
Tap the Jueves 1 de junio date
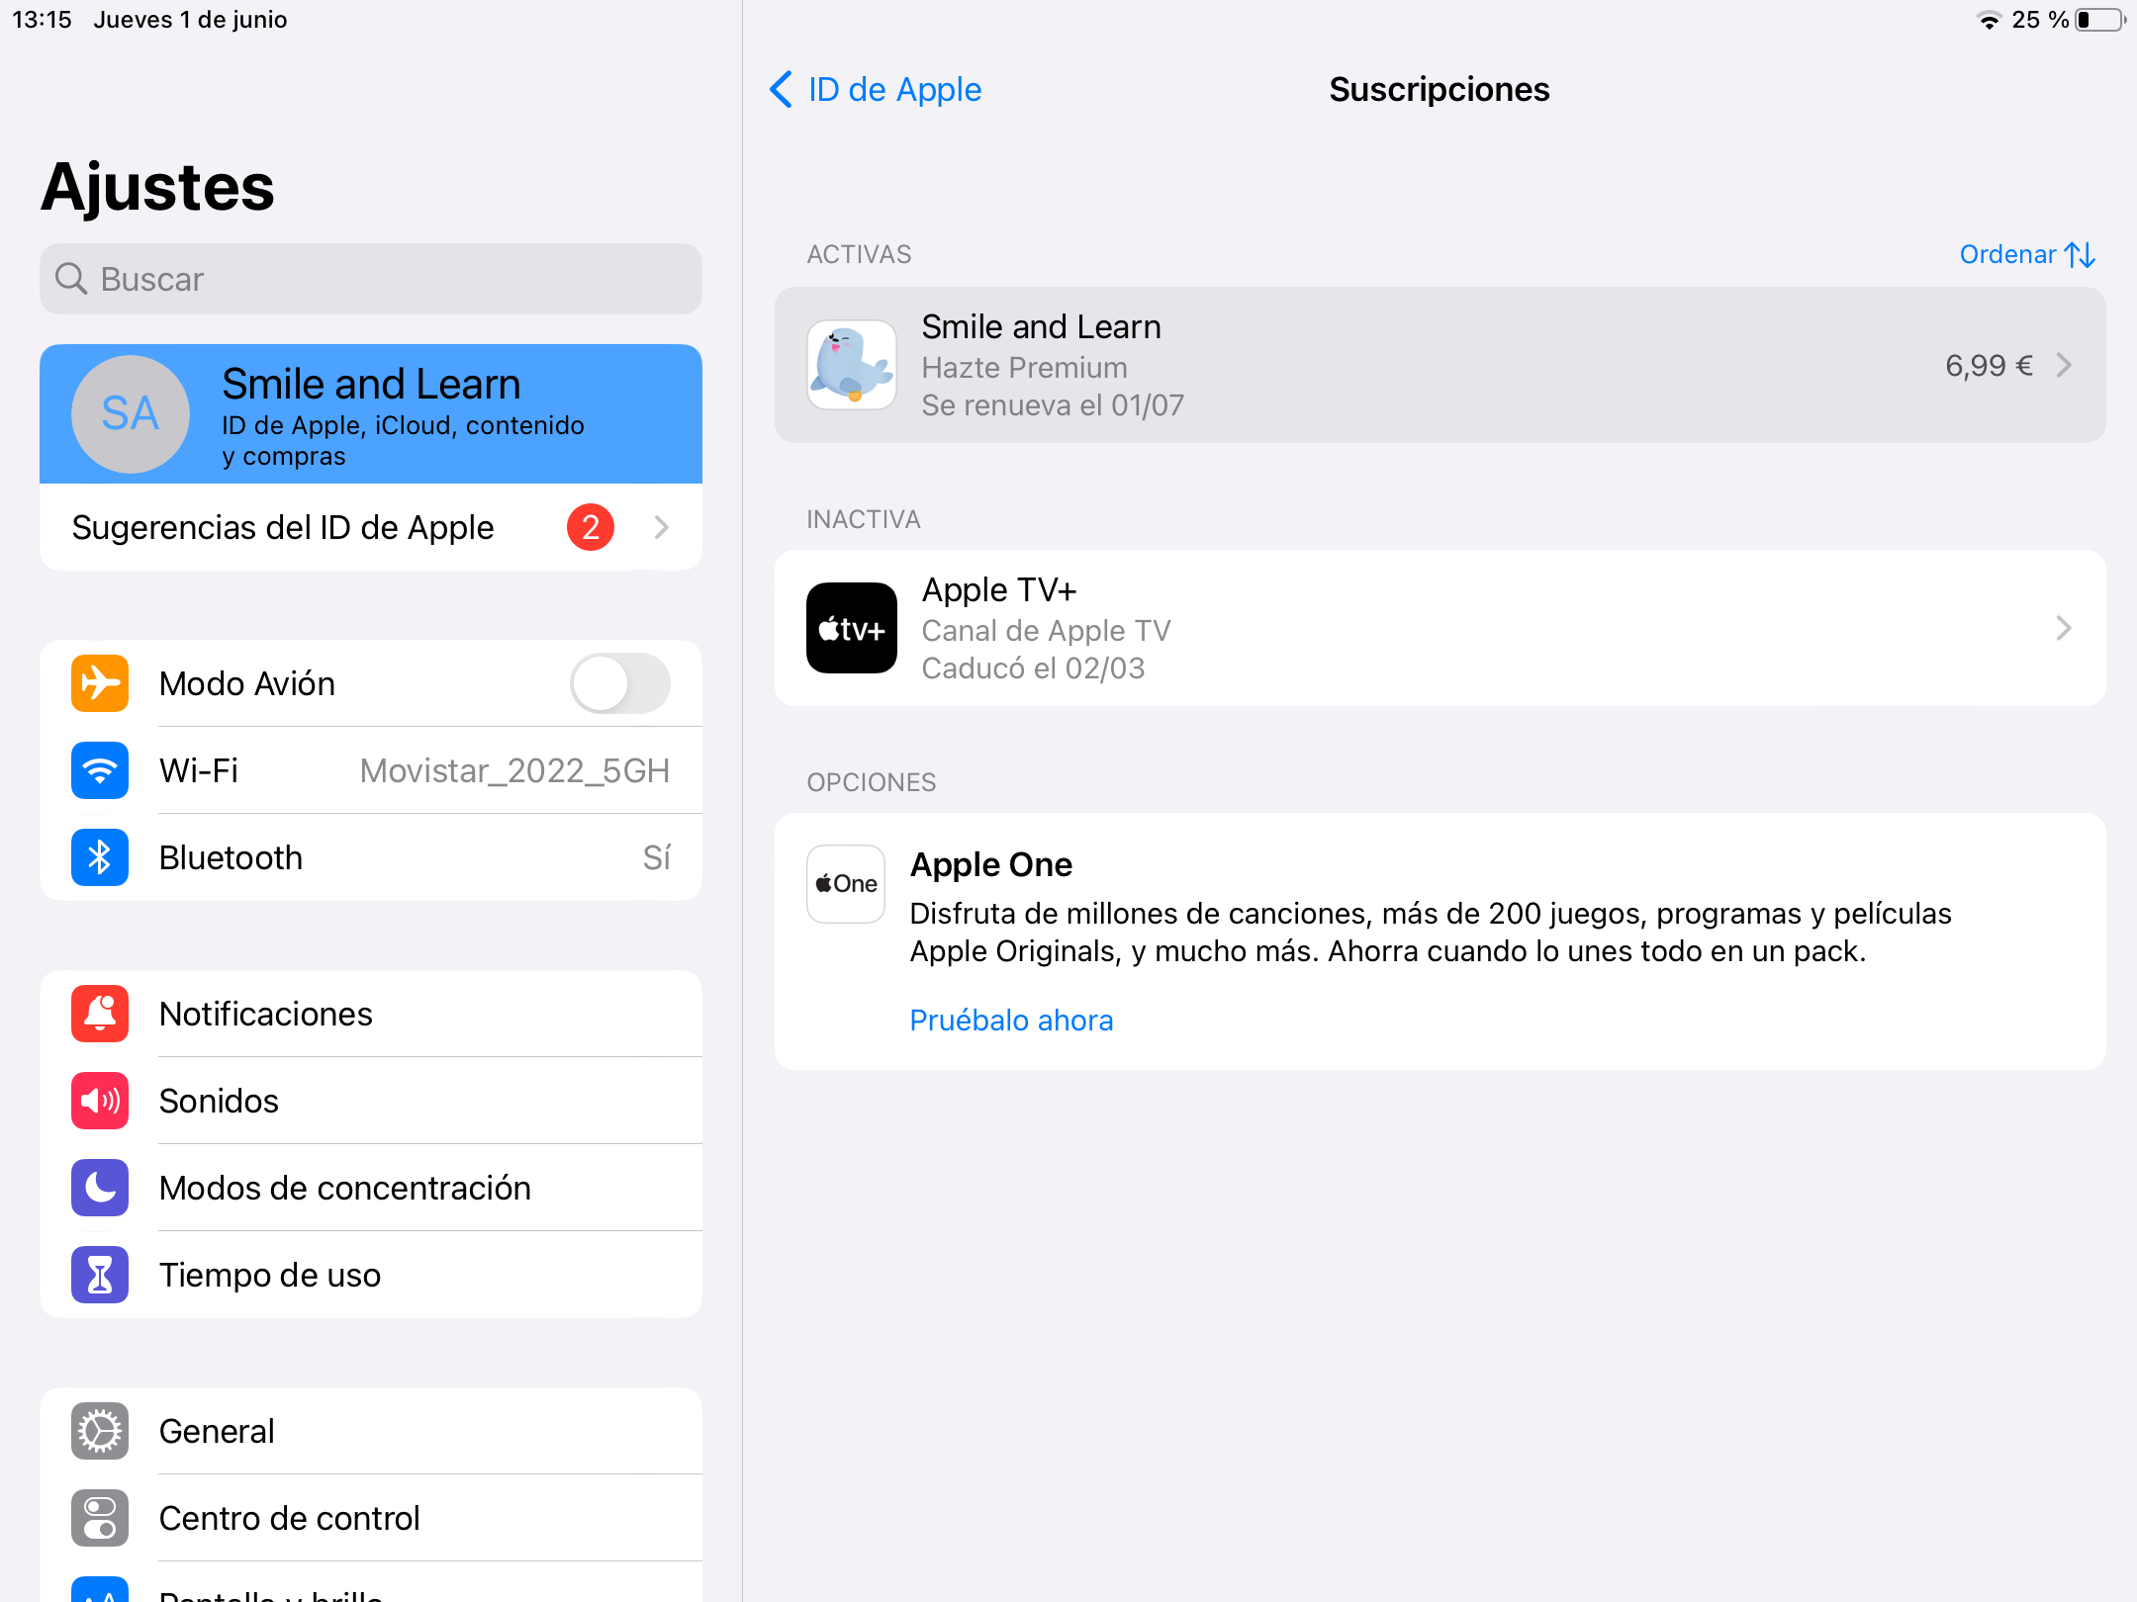pos(190,20)
